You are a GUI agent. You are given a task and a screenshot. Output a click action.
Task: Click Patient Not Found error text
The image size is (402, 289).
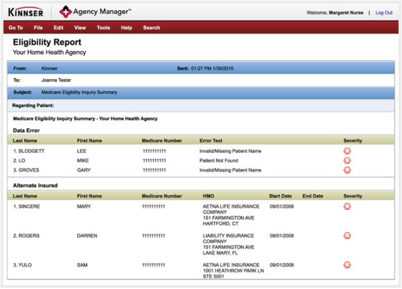[x=219, y=161]
